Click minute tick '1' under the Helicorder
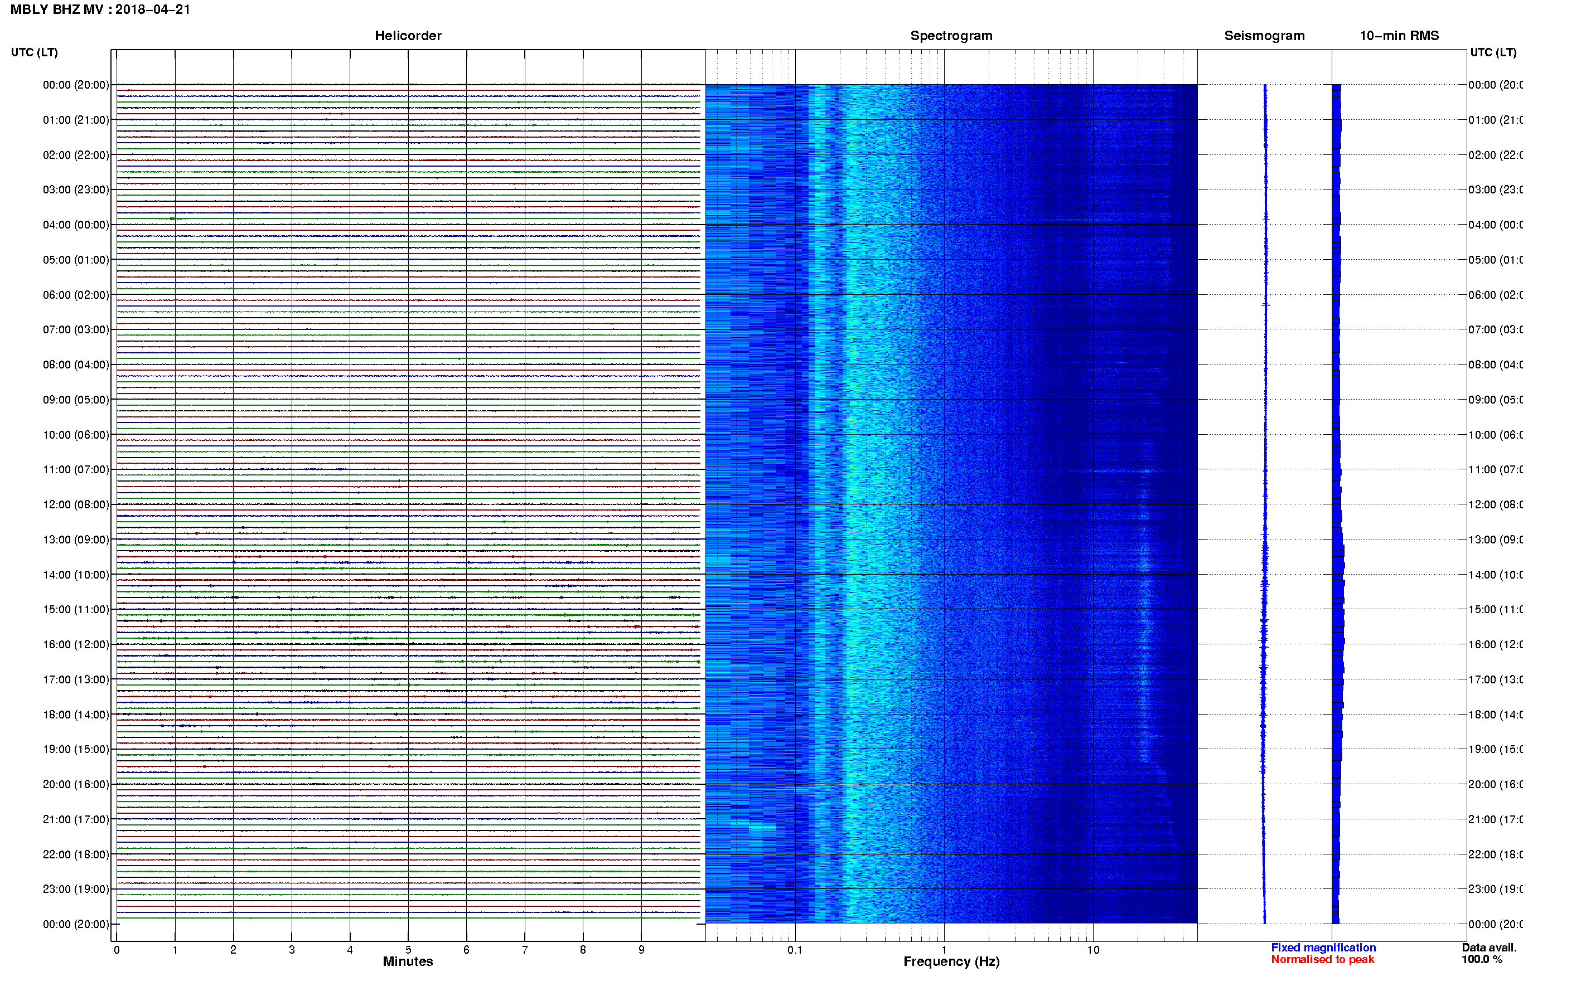 coord(175,950)
